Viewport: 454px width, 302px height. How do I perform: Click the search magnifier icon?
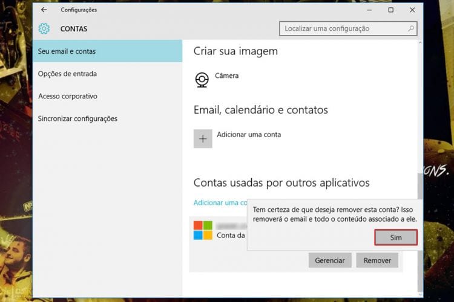(x=411, y=28)
